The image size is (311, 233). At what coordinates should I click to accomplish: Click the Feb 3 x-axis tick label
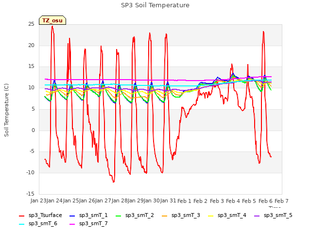click(217, 201)
